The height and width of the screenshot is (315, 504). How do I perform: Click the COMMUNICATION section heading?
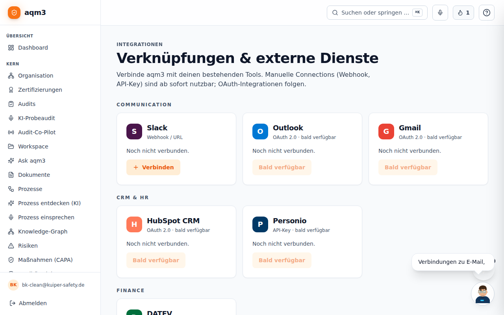click(x=144, y=105)
